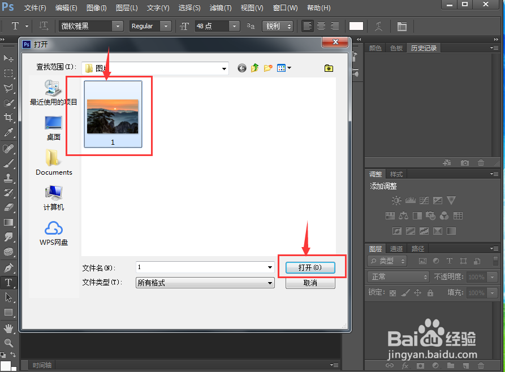The height and width of the screenshot is (372, 505).
Task: Open layer filter 类型 dropdown
Action: coord(387,261)
